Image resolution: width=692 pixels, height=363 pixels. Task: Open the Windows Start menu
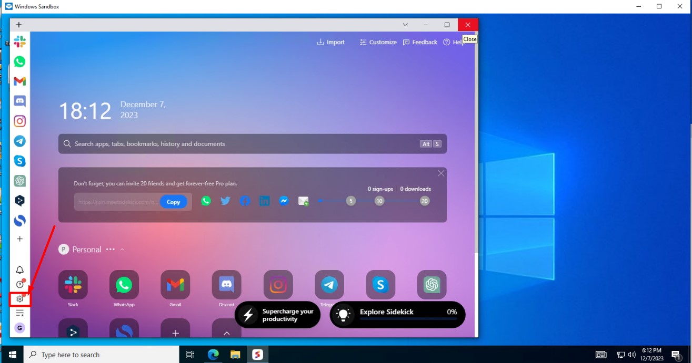[x=12, y=355]
